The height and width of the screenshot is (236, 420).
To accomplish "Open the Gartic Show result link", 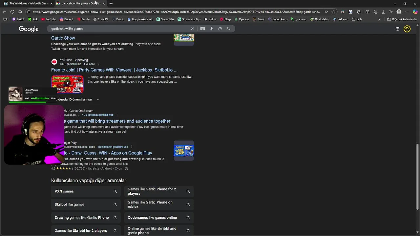I will pyautogui.click(x=63, y=38).
